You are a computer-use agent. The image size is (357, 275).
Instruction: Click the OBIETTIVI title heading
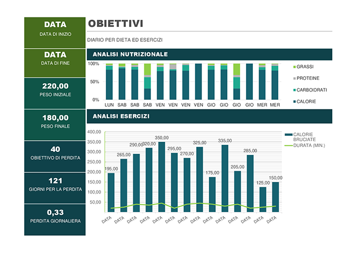(116, 23)
